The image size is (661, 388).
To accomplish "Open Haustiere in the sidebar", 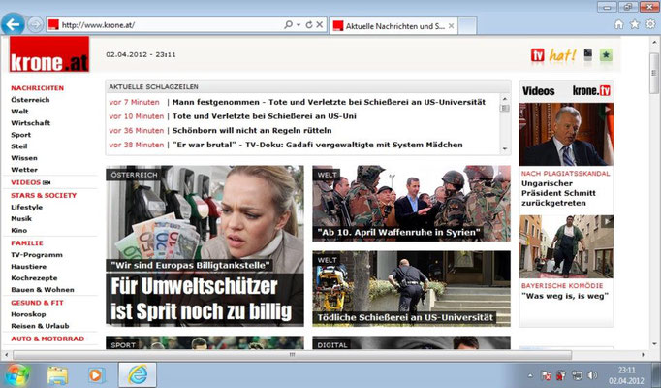I will point(29,267).
